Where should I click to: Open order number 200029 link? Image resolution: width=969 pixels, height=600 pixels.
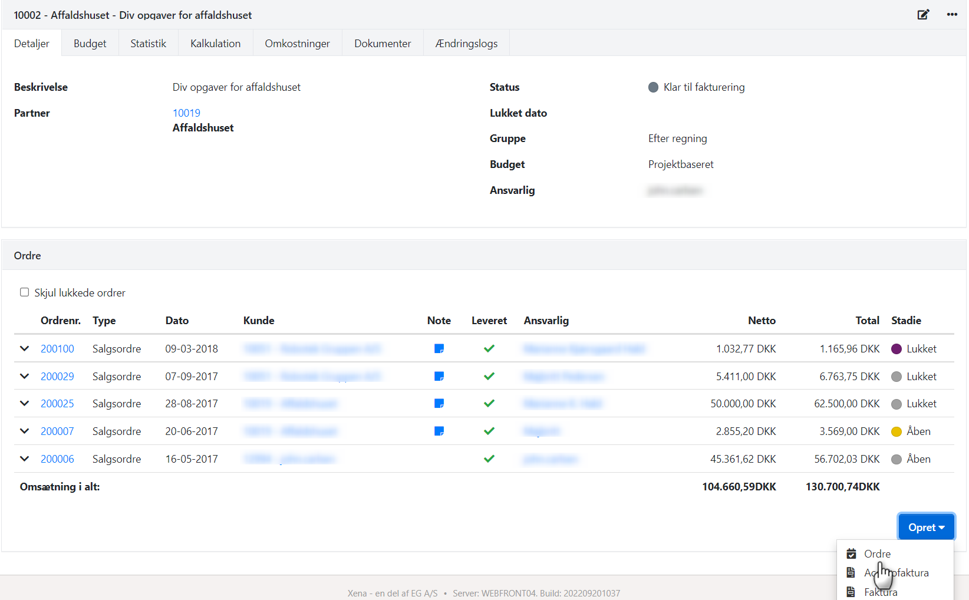[57, 377]
